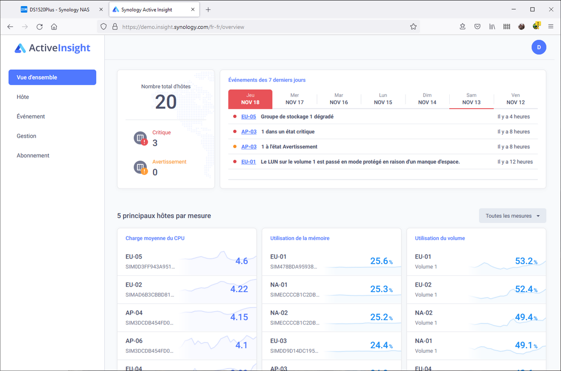
Task: Select the Lun NOV 15 day tab
Action: pos(383,99)
